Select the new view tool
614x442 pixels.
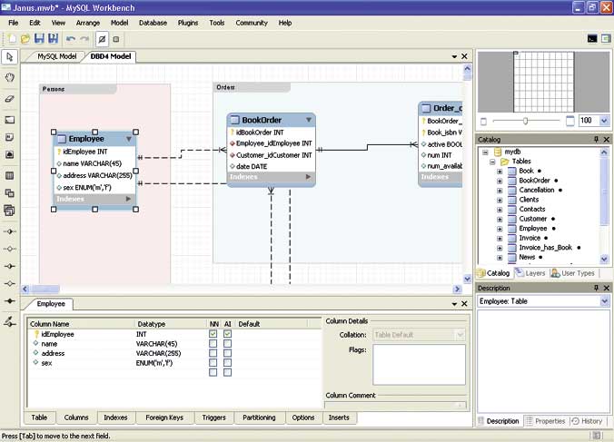point(9,192)
